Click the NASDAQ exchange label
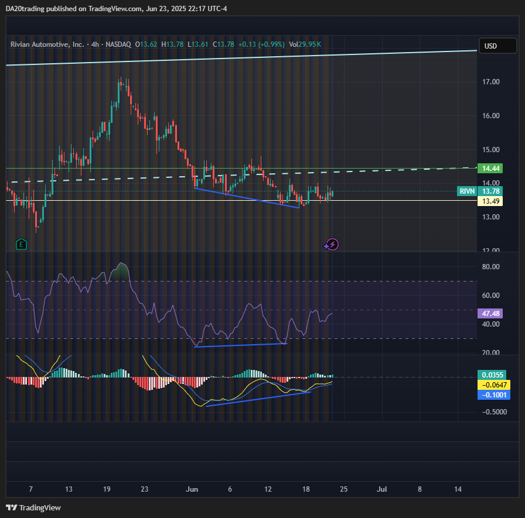Screen dimensions: 525x518 (118, 44)
